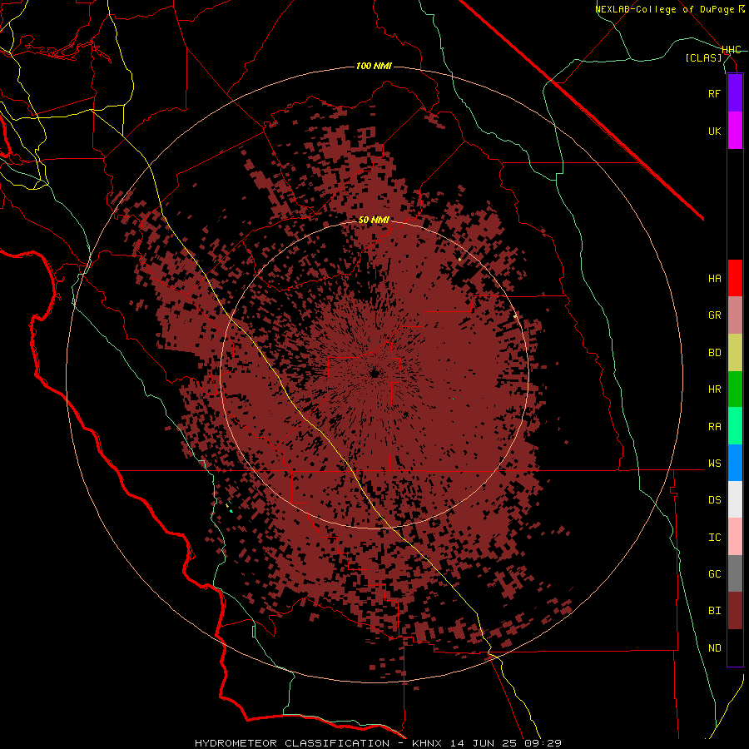Click the WS blue legend swatch
The image size is (749, 749).
(x=735, y=463)
